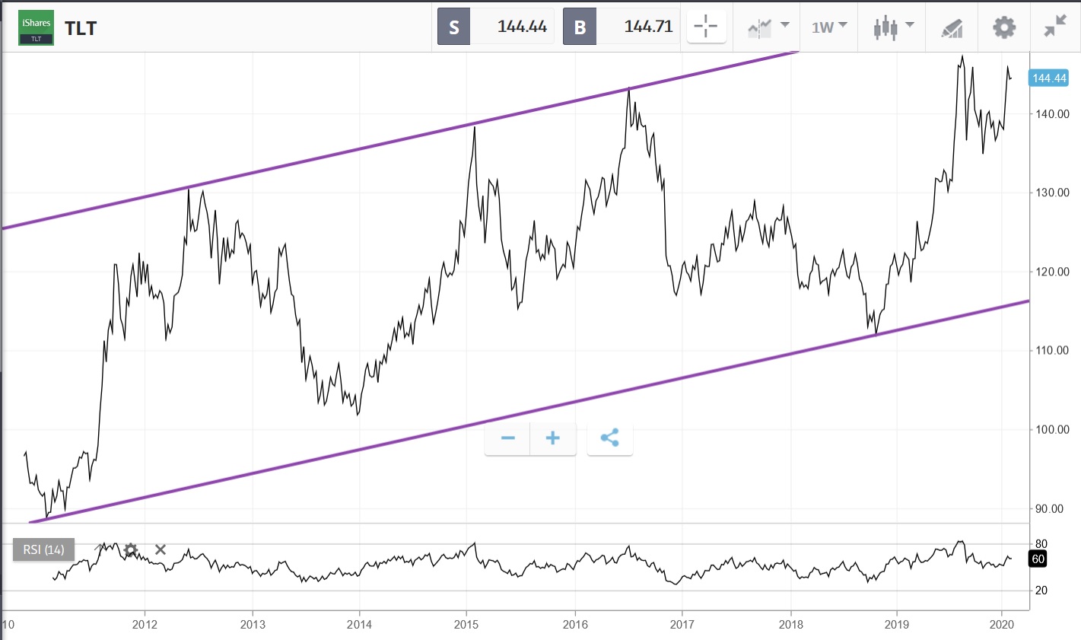Viewport: 1081px width, 640px height.
Task: Toggle candlestick chart type
Action: click(x=885, y=27)
